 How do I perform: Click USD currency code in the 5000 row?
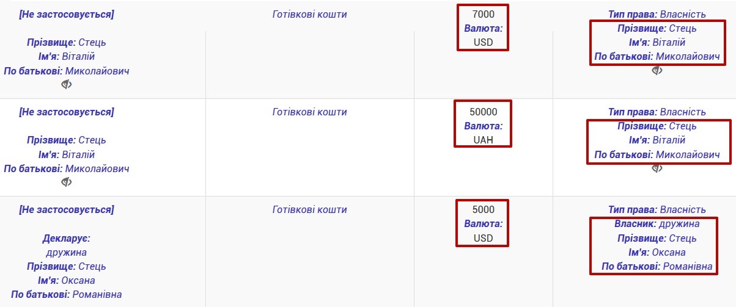483,237
